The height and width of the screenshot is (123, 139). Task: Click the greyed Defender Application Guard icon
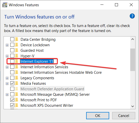tap(17, 89)
